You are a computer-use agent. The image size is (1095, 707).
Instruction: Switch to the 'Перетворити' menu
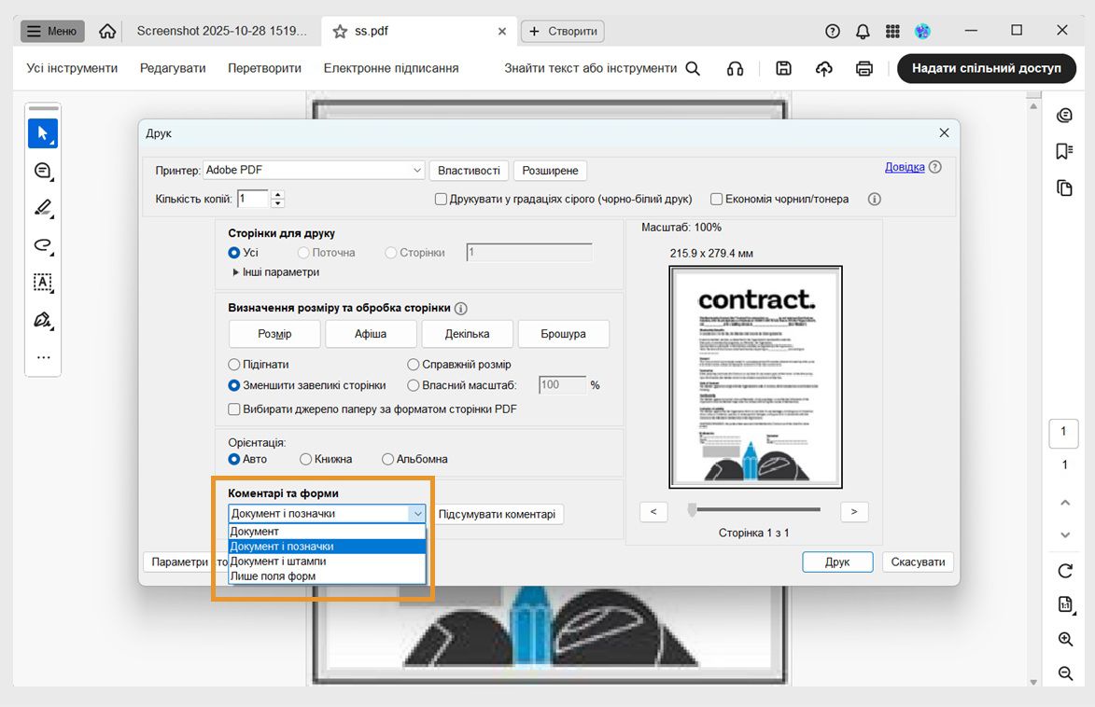click(x=264, y=67)
